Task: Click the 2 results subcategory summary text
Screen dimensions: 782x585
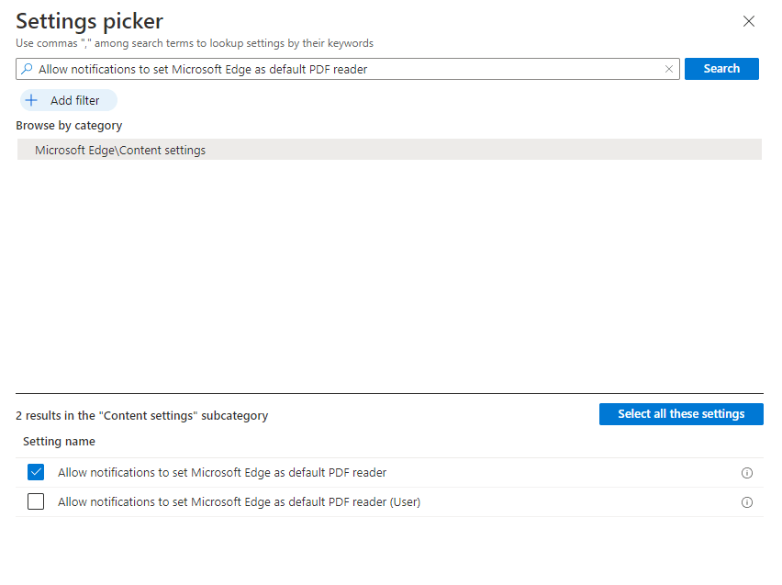Action: (142, 416)
